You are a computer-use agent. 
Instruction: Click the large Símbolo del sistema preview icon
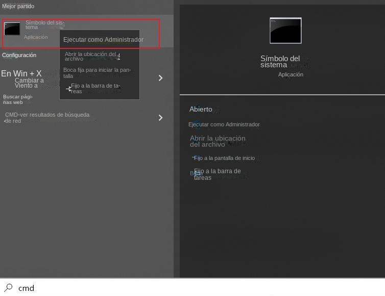285,31
